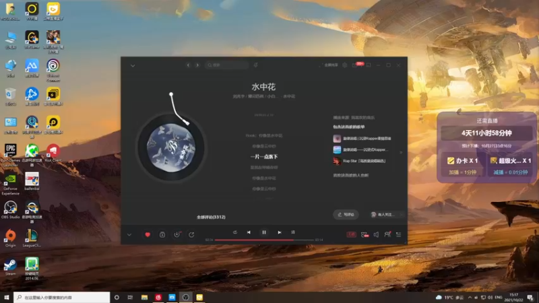This screenshot has width=539, height=303.
Task: Show hidden system tray icons
Action: click(470, 297)
